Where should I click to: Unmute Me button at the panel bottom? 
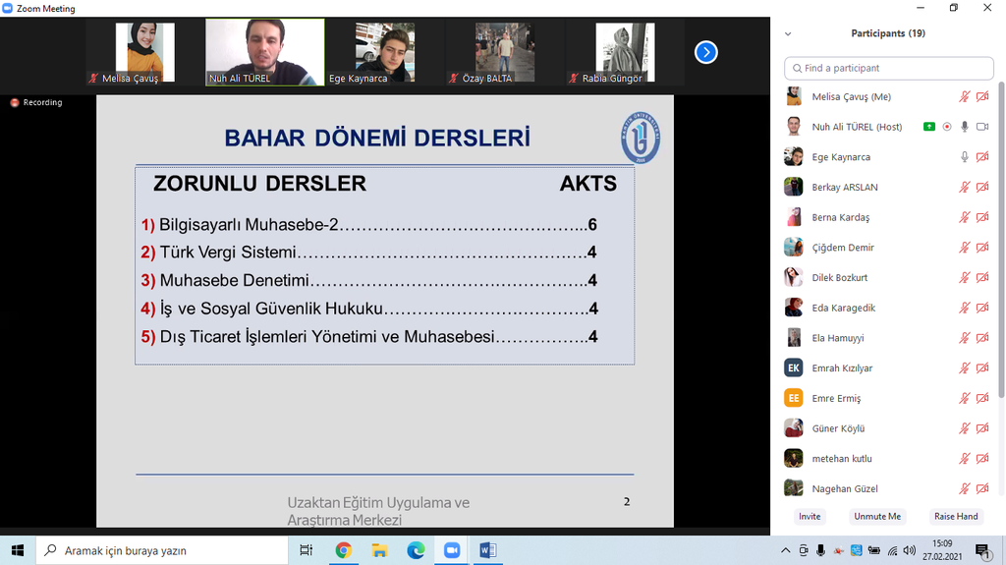[876, 516]
